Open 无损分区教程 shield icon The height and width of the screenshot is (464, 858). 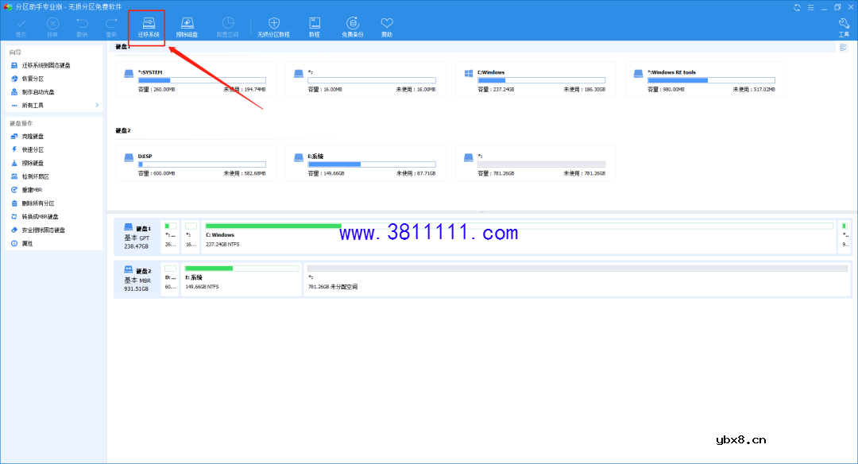tap(273, 26)
